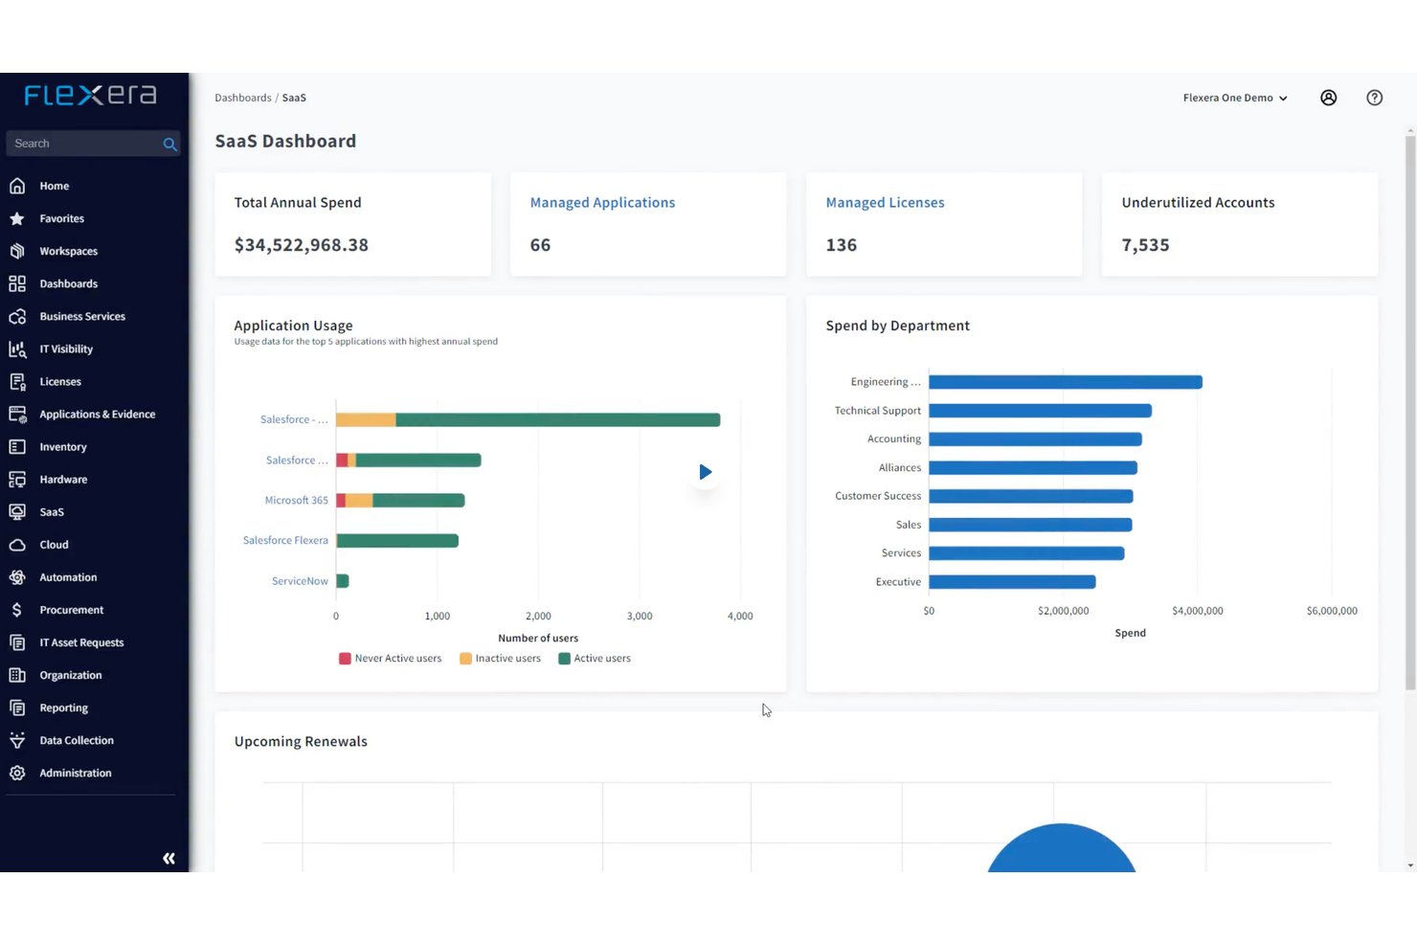Image resolution: width=1417 pixels, height=945 pixels.
Task: Click the Workspaces icon in sidebar
Action: tap(17, 251)
